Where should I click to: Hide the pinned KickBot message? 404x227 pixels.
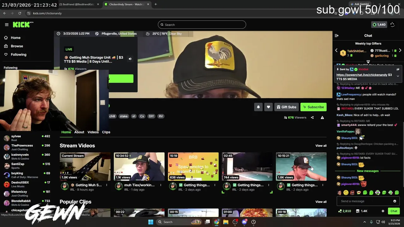[398, 69]
